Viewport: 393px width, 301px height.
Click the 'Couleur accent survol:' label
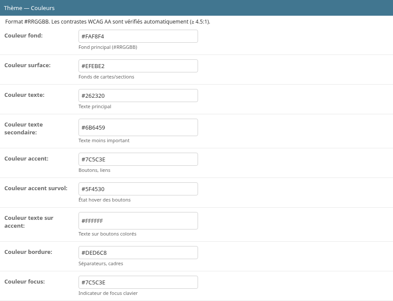[36, 188]
